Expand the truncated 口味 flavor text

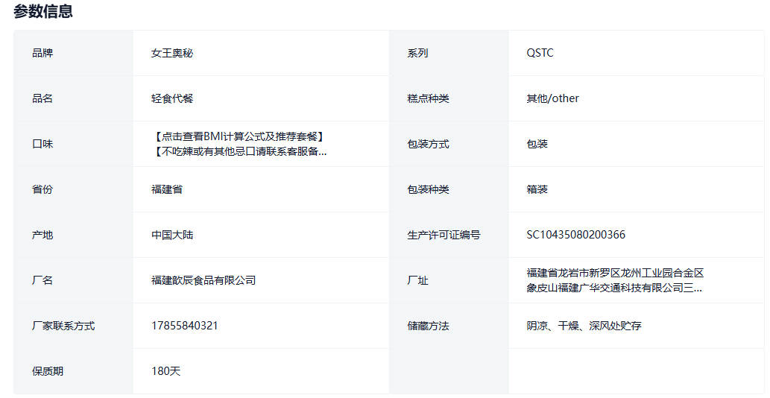239,151
